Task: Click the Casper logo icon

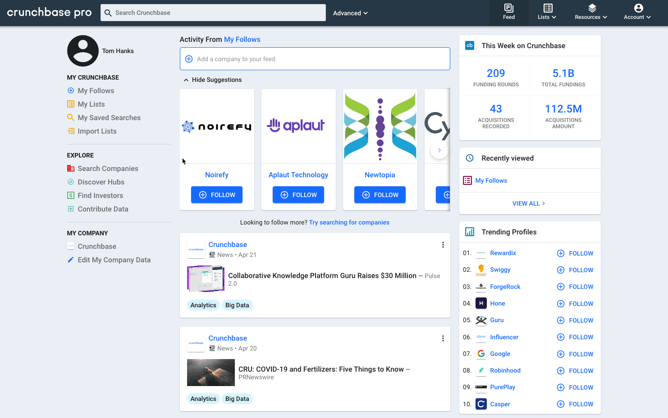Action: [x=481, y=404]
